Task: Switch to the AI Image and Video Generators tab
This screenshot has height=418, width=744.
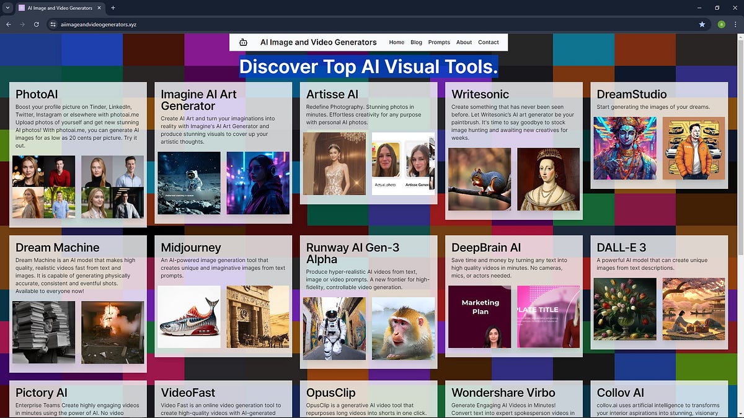Action: (x=59, y=8)
